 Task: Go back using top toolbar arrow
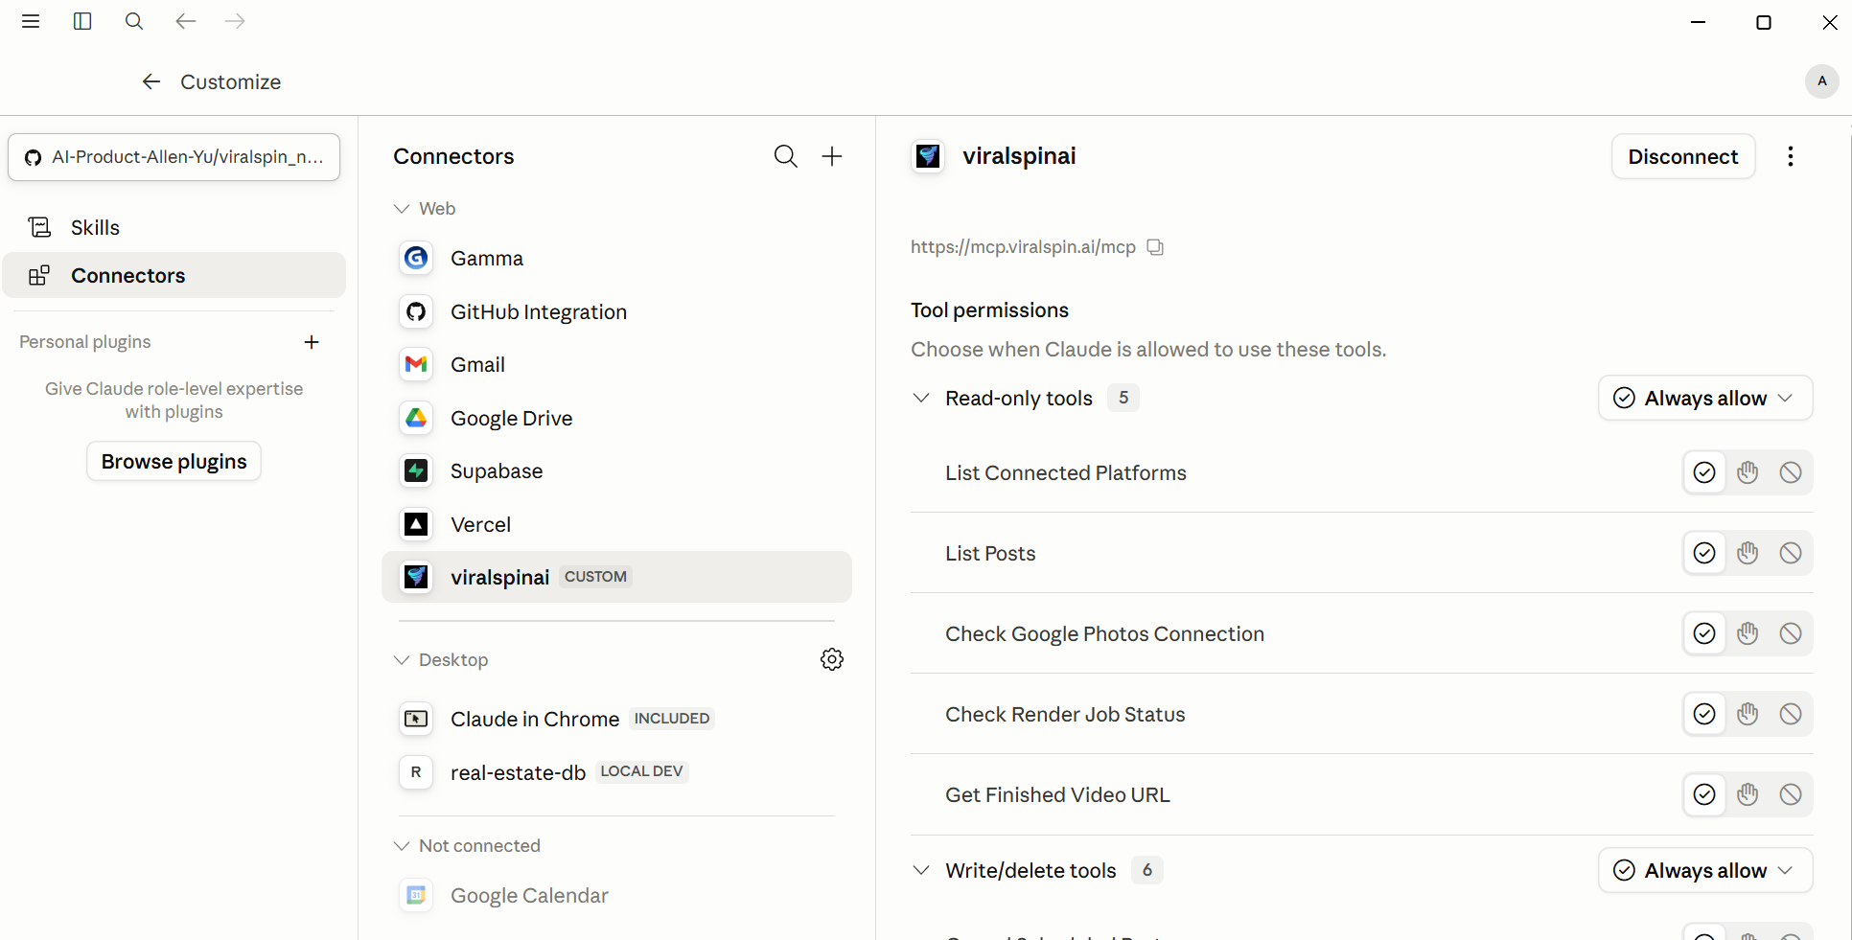click(x=186, y=21)
